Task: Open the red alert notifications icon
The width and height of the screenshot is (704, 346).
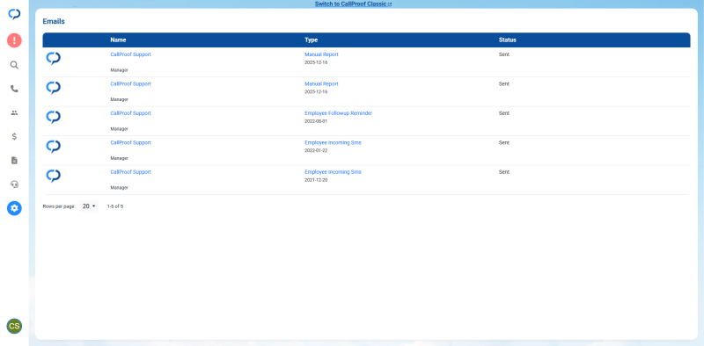Action: pos(14,40)
